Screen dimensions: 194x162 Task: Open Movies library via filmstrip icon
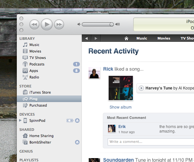click(x=25, y=51)
